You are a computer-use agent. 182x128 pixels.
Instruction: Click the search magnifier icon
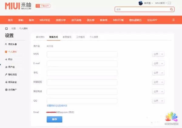[x=172, y=9]
